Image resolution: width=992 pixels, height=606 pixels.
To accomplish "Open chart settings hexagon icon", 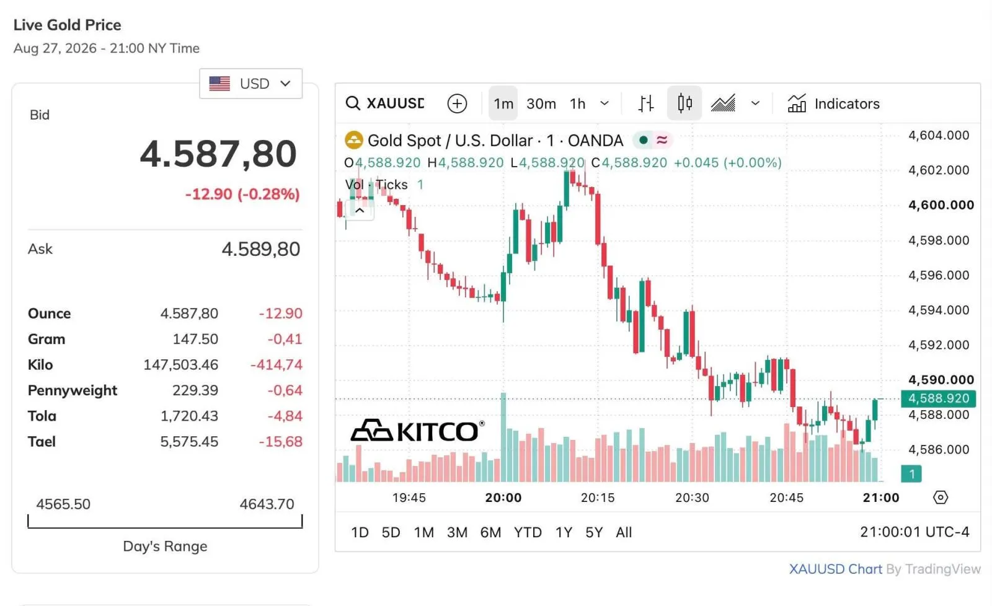I will 941,498.
